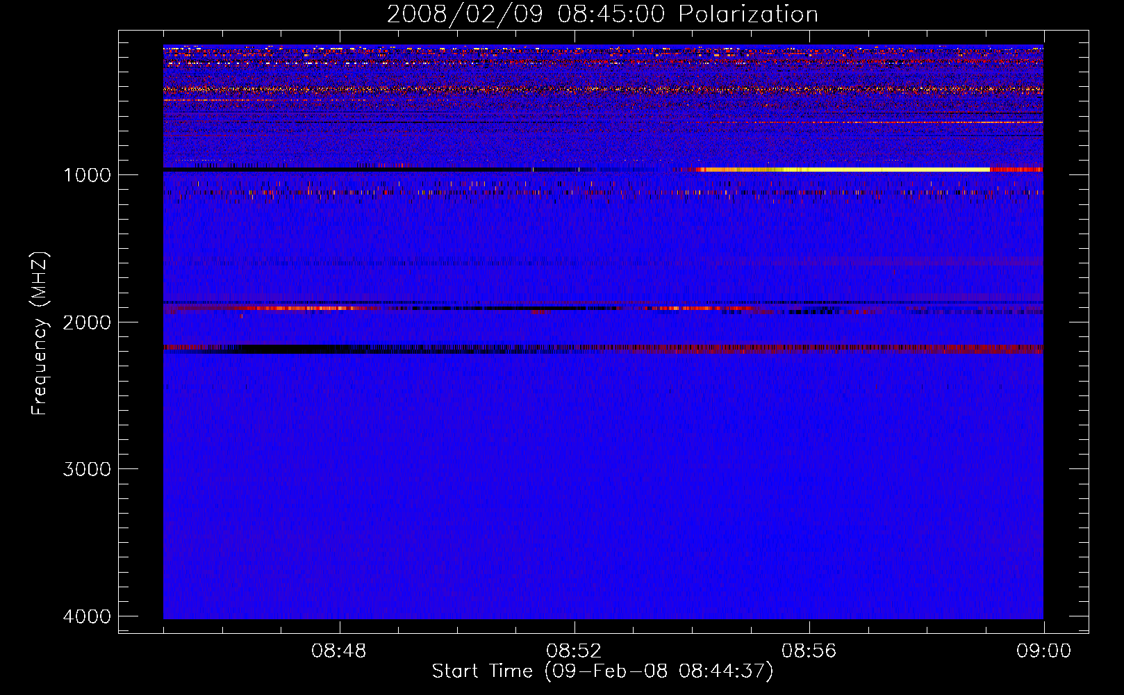Click the 'Frequency (MHZ)' axis label
The height and width of the screenshot is (695, 1124).
(x=40, y=334)
